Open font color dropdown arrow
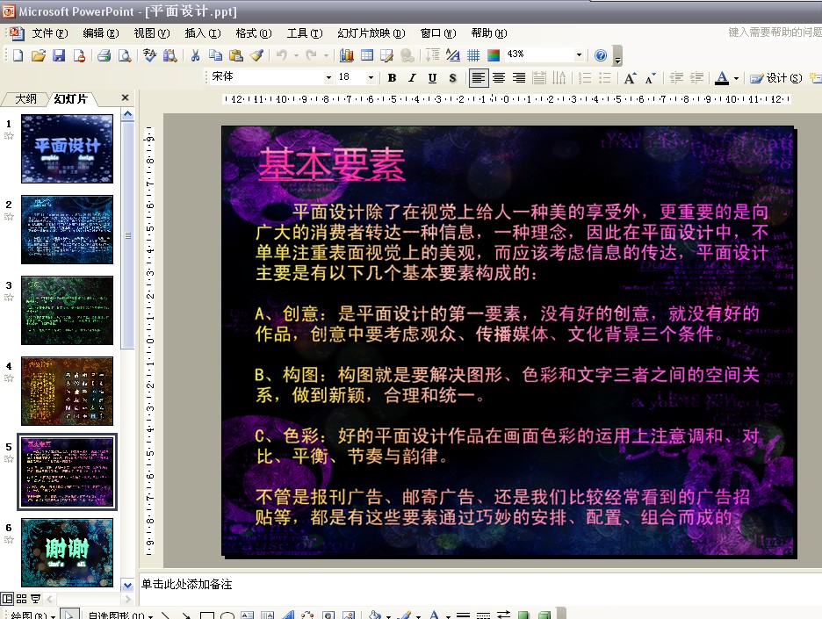 [736, 78]
